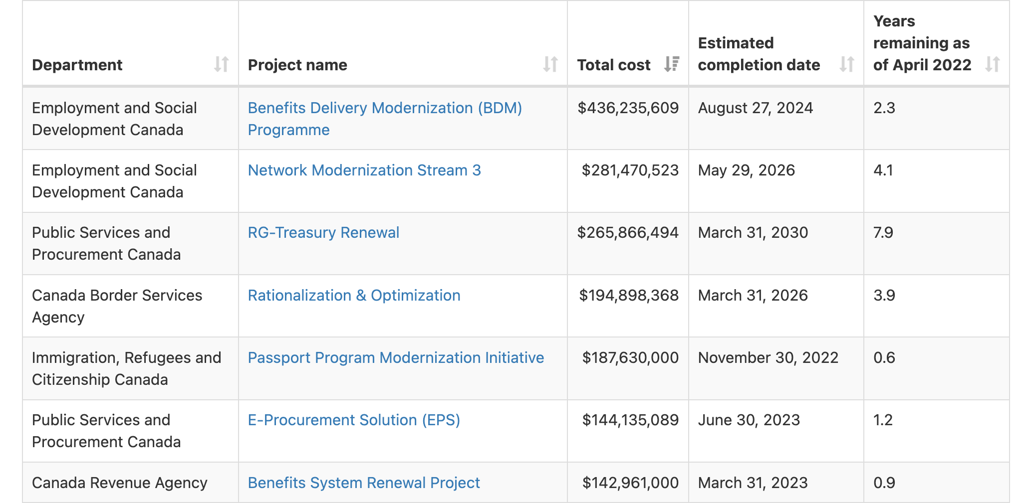Open Network Modernization Stream 3 link
This screenshot has height=503, width=1033.
[x=364, y=170]
